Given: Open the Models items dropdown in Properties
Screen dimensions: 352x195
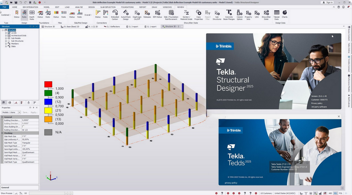Looking at the screenshot, I should coord(19,113).
